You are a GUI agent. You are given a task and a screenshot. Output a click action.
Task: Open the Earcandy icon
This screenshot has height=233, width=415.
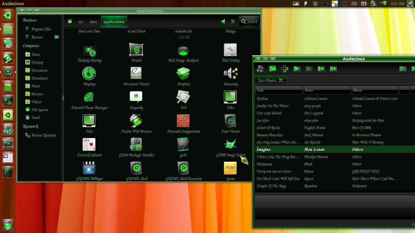(x=231, y=73)
